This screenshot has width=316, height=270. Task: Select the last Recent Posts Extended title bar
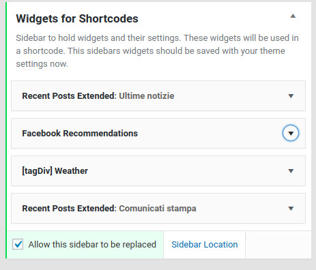pos(158,209)
